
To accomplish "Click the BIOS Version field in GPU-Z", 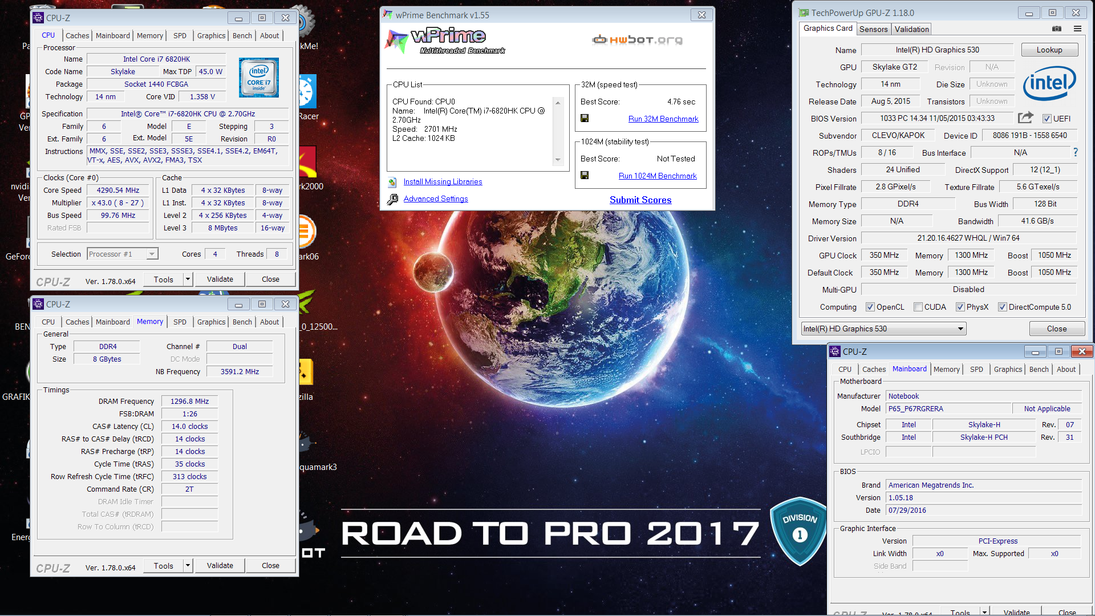I will 937,118.
